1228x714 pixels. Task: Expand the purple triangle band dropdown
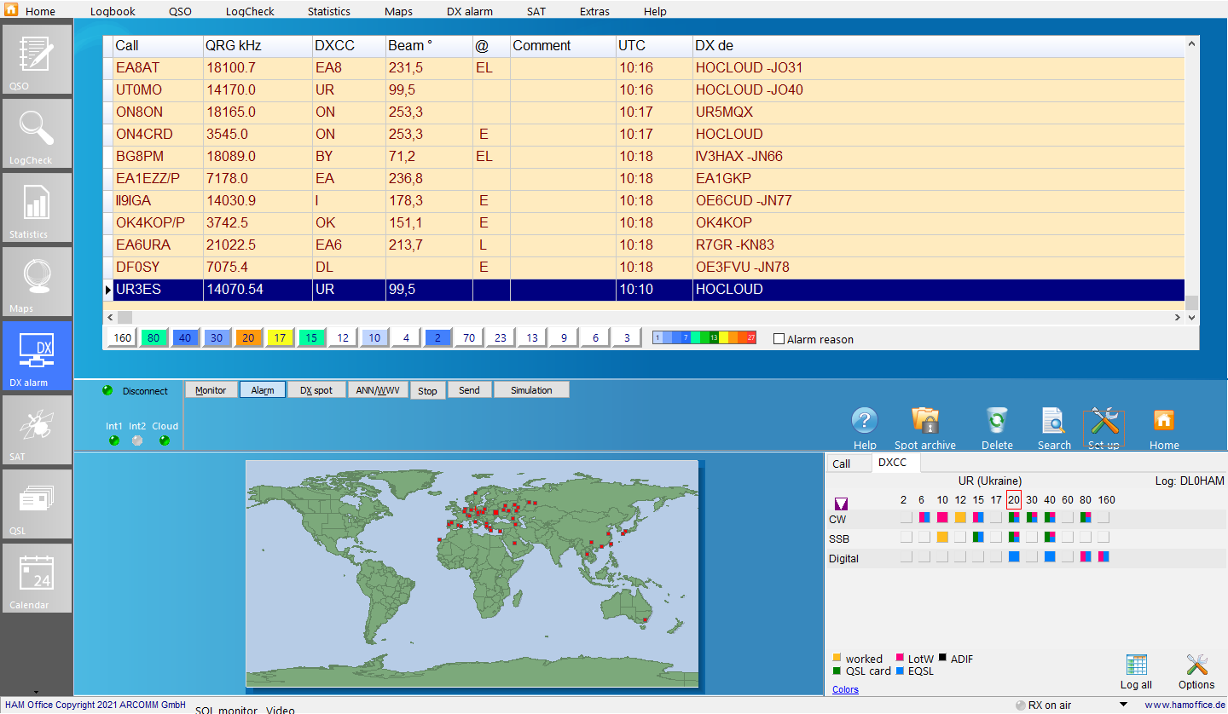pos(841,504)
